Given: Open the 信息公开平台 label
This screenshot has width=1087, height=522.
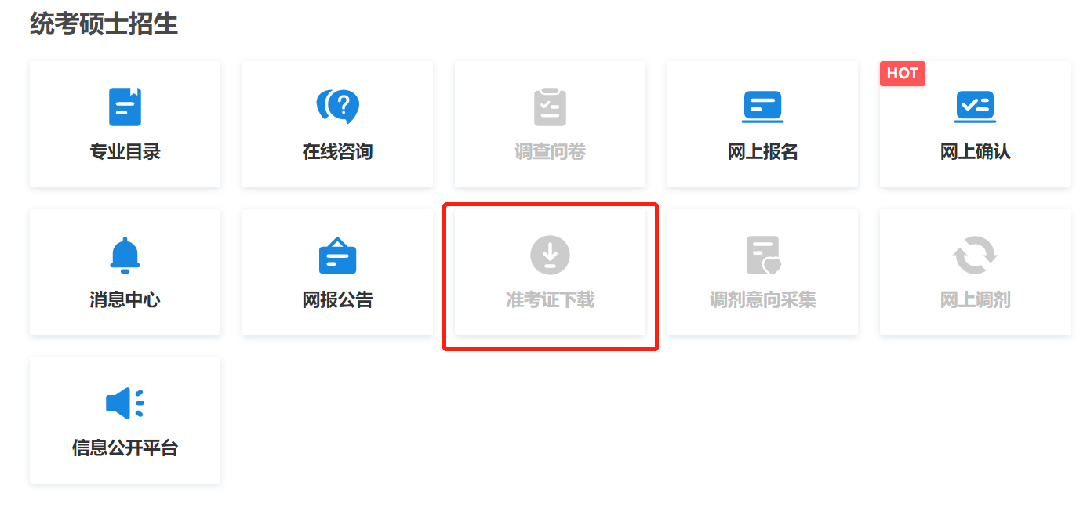Looking at the screenshot, I should click(x=125, y=448).
